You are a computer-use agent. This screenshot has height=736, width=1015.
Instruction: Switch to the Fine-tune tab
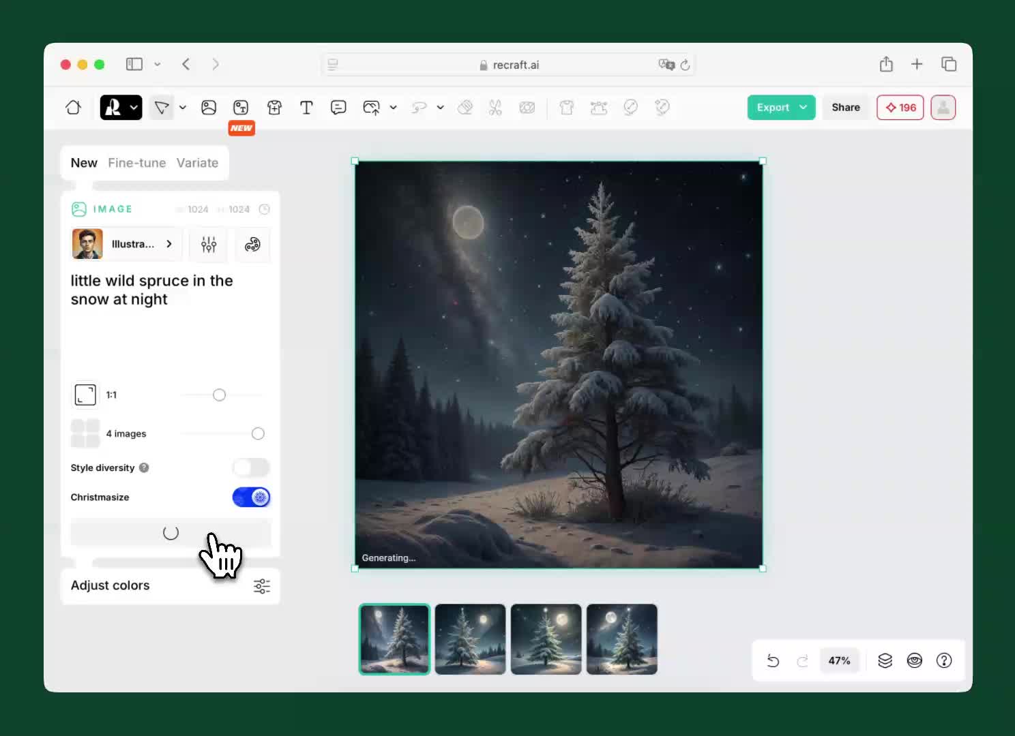(137, 163)
